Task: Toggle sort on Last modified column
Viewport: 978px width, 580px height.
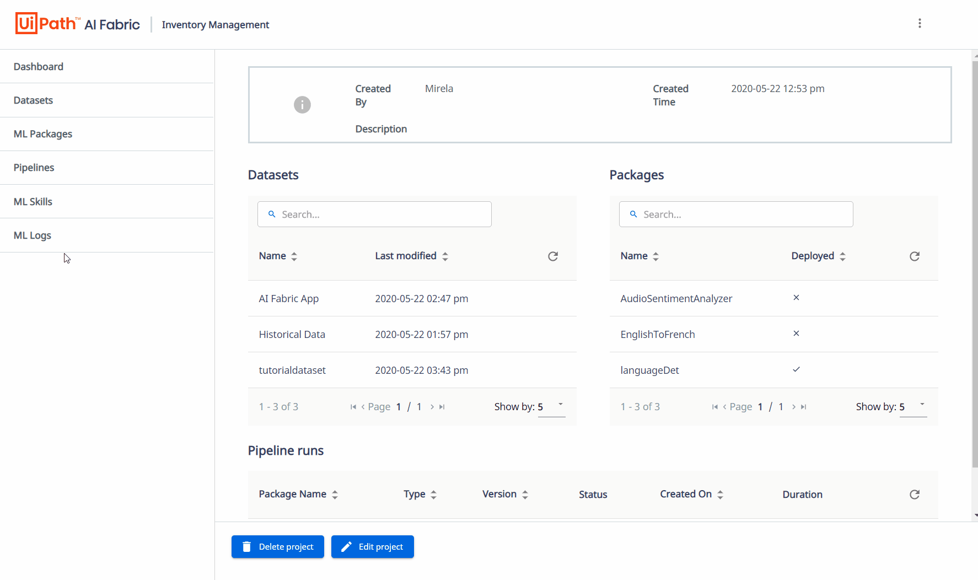Action: pos(445,256)
